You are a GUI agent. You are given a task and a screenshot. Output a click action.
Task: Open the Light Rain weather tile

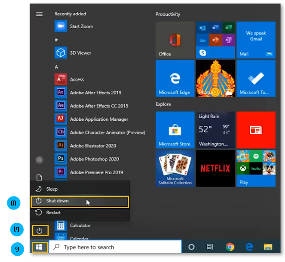coord(215,130)
